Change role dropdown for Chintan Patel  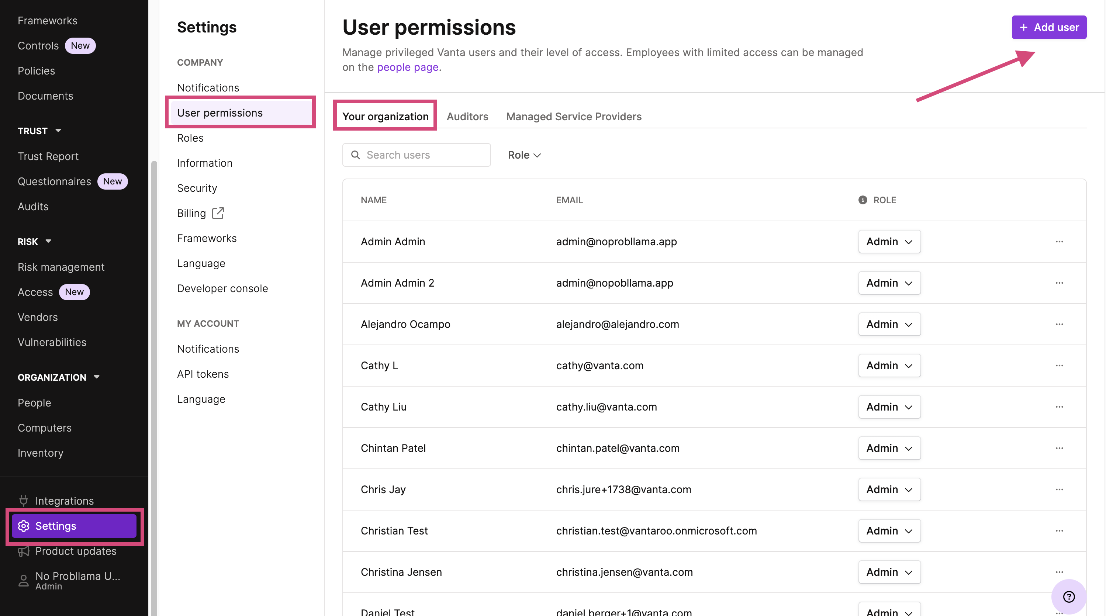point(889,448)
